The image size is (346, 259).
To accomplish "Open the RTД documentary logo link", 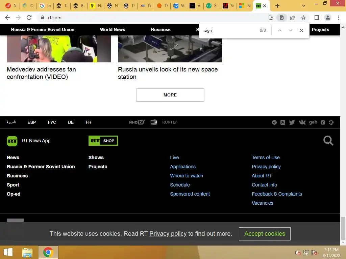I will pyautogui.click(x=154, y=122).
